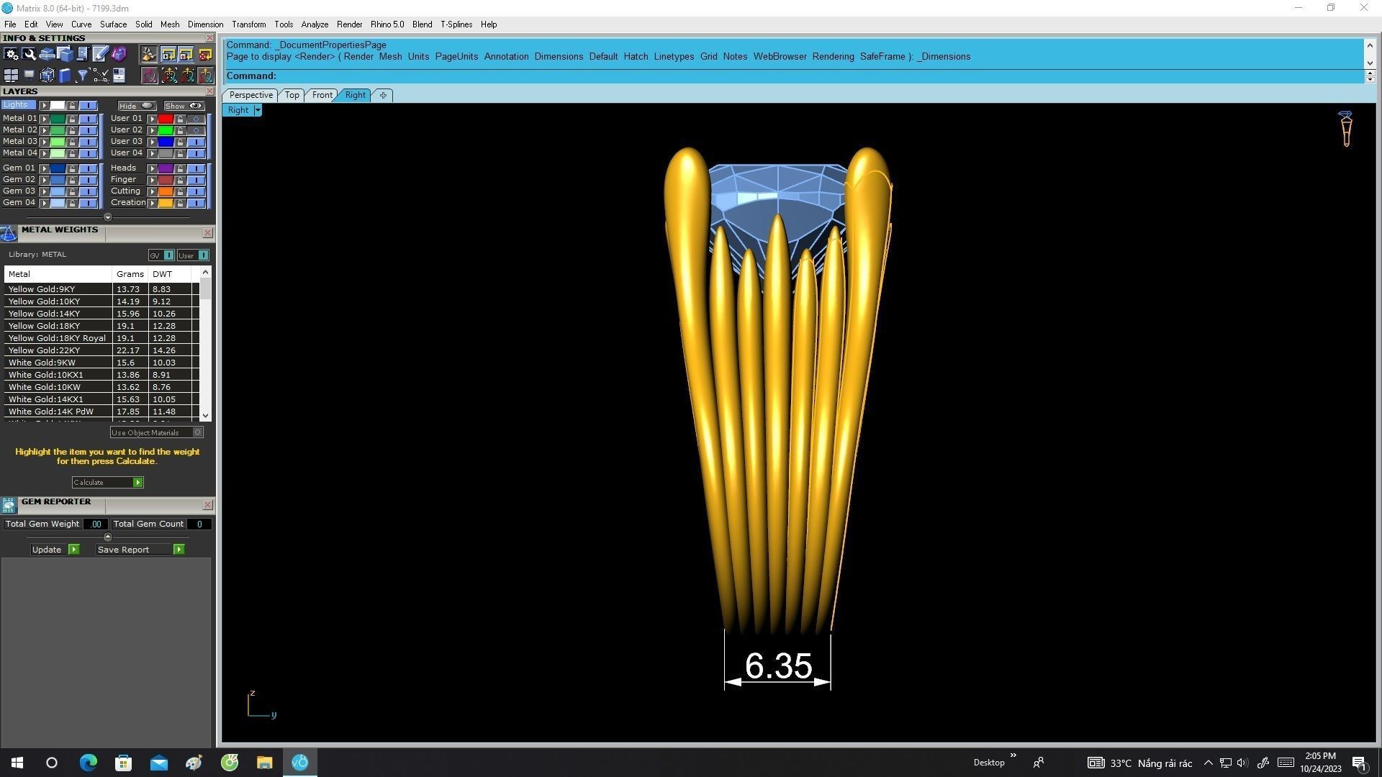Viewport: 1382px width, 777px height.
Task: Click the double-gear settings icon
Action: pos(11,54)
